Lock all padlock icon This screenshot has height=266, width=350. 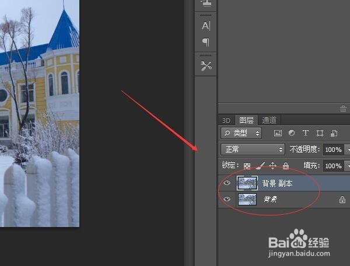click(x=286, y=165)
